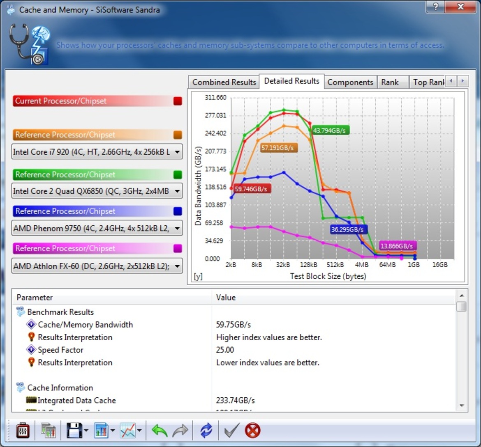Click the floppy disk save icon
The height and width of the screenshot is (447, 481).
(74, 431)
